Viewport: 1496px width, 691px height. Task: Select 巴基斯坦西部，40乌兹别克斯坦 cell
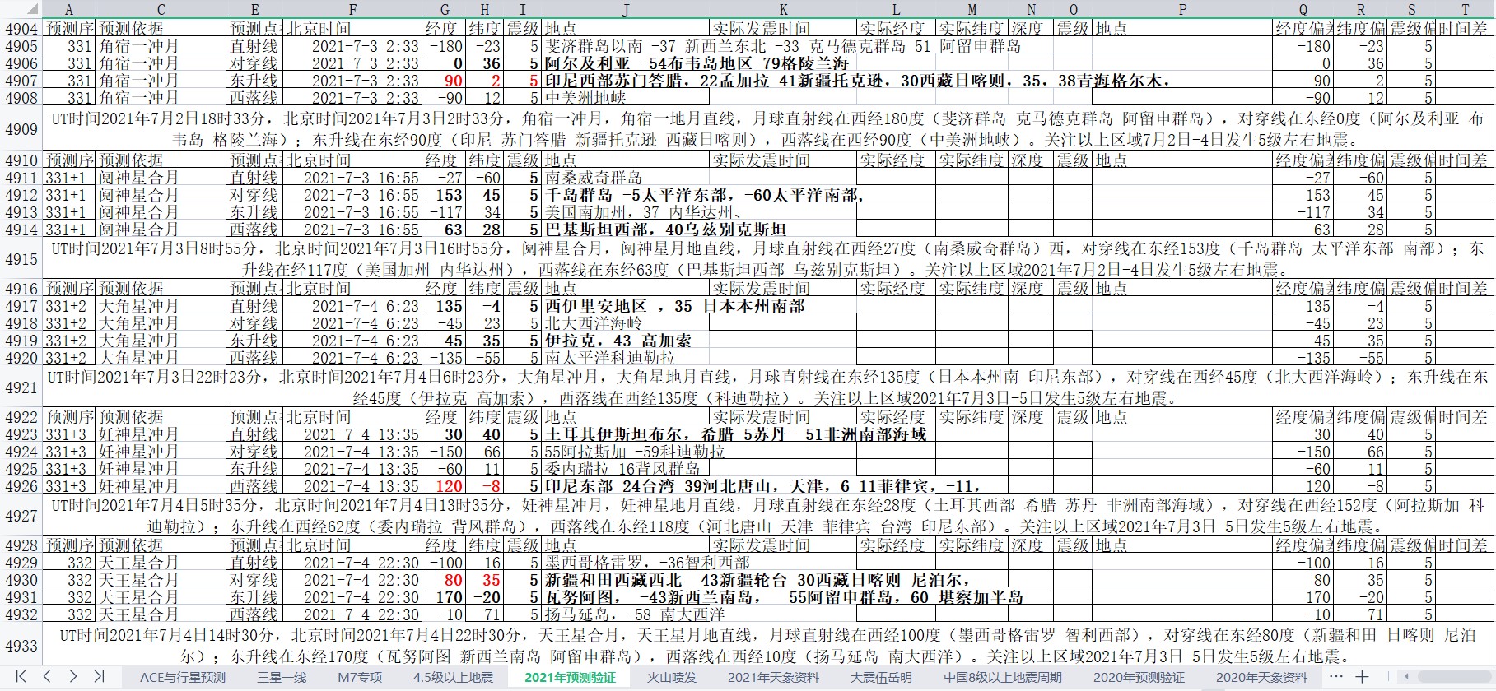click(625, 230)
